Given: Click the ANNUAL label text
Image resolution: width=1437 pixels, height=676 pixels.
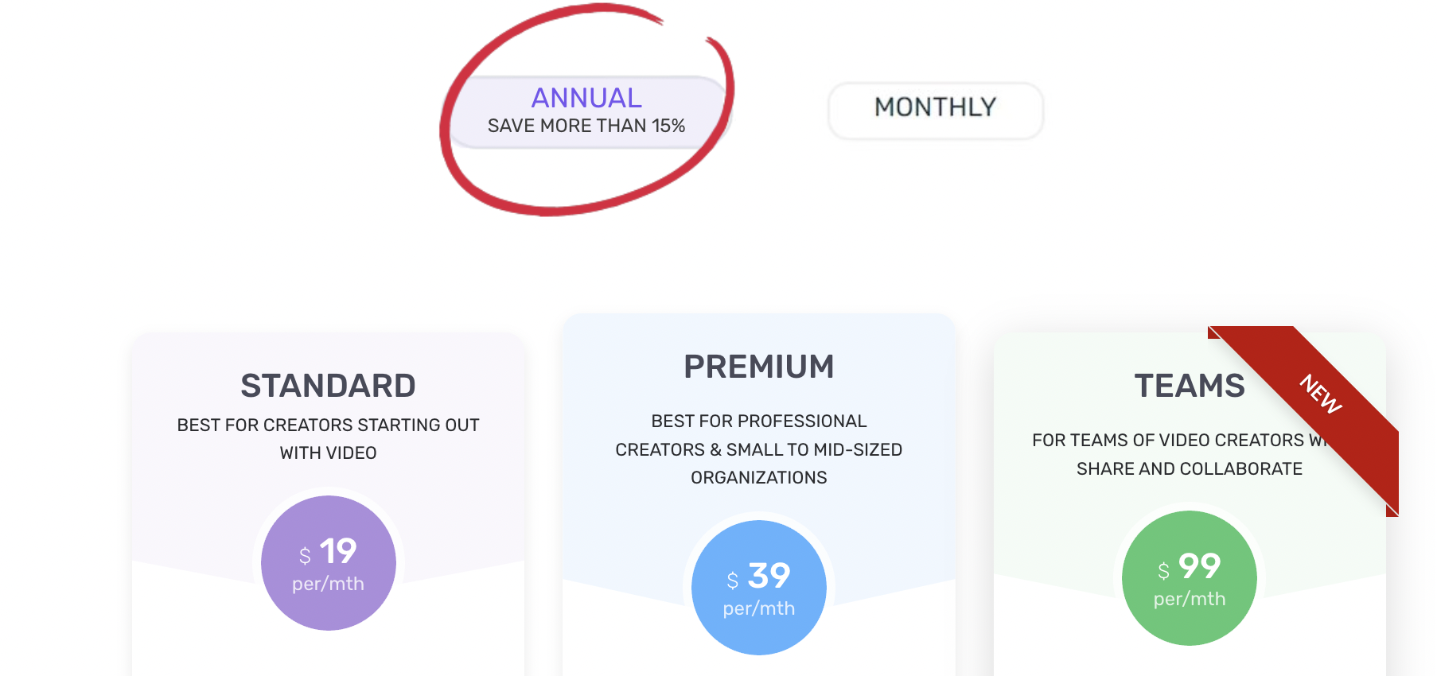Looking at the screenshot, I should tap(586, 98).
